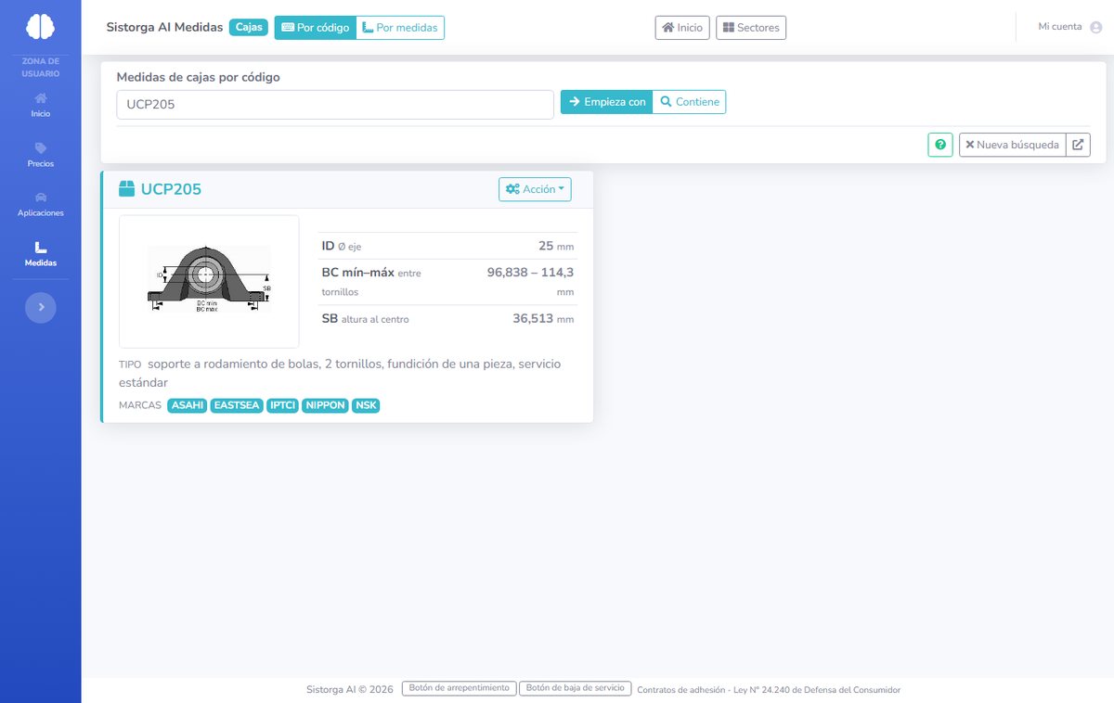This screenshot has height=703, width=1114.
Task: Select the IPTCI brand tag
Action: tap(282, 405)
